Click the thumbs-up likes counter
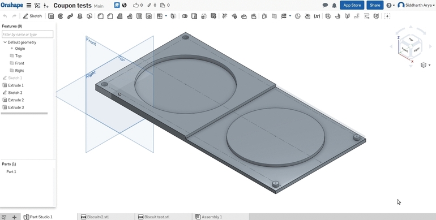This screenshot has width=436, height=220. click(x=138, y=5)
